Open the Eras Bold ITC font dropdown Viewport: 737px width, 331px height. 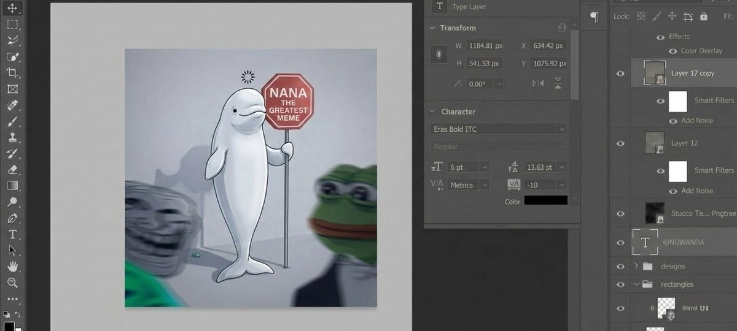[561, 129]
